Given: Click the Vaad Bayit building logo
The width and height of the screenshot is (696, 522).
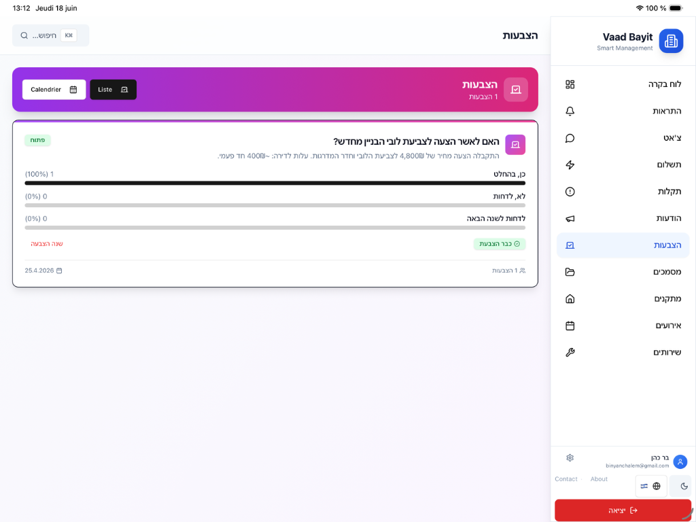Looking at the screenshot, I should (x=671, y=41).
